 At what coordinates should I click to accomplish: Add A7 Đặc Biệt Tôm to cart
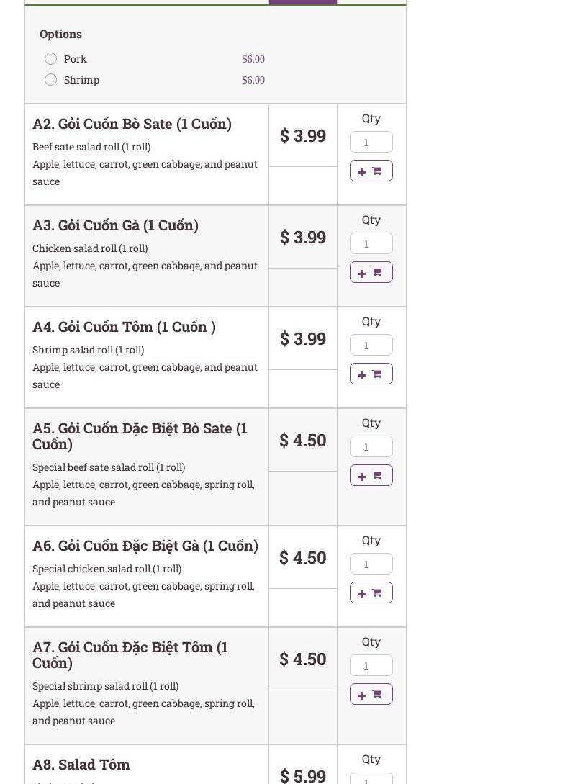(371, 694)
